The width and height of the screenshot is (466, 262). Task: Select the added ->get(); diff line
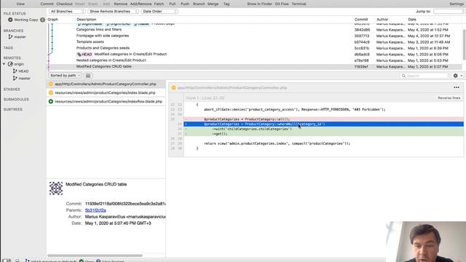323,134
